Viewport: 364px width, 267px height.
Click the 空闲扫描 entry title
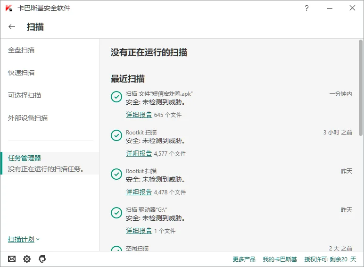point(137,249)
